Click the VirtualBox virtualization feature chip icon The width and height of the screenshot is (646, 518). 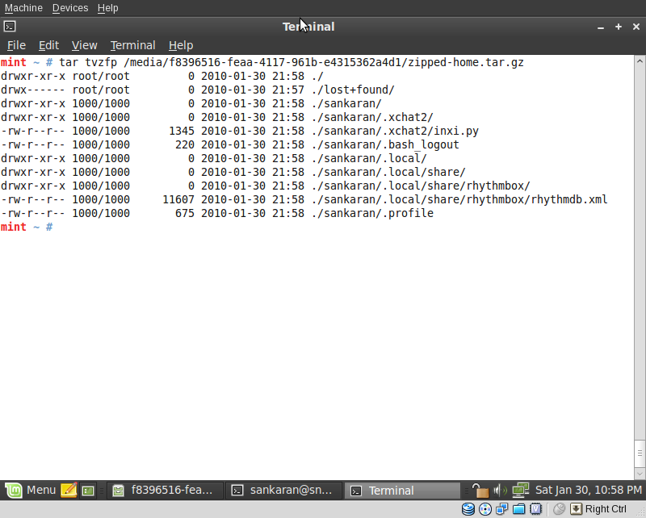536,508
